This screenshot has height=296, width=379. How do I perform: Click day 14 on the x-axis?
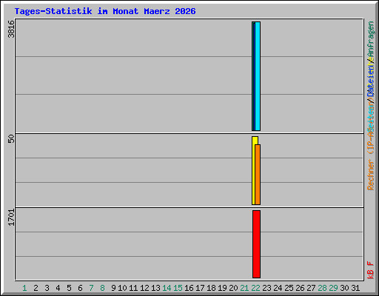click(x=167, y=288)
